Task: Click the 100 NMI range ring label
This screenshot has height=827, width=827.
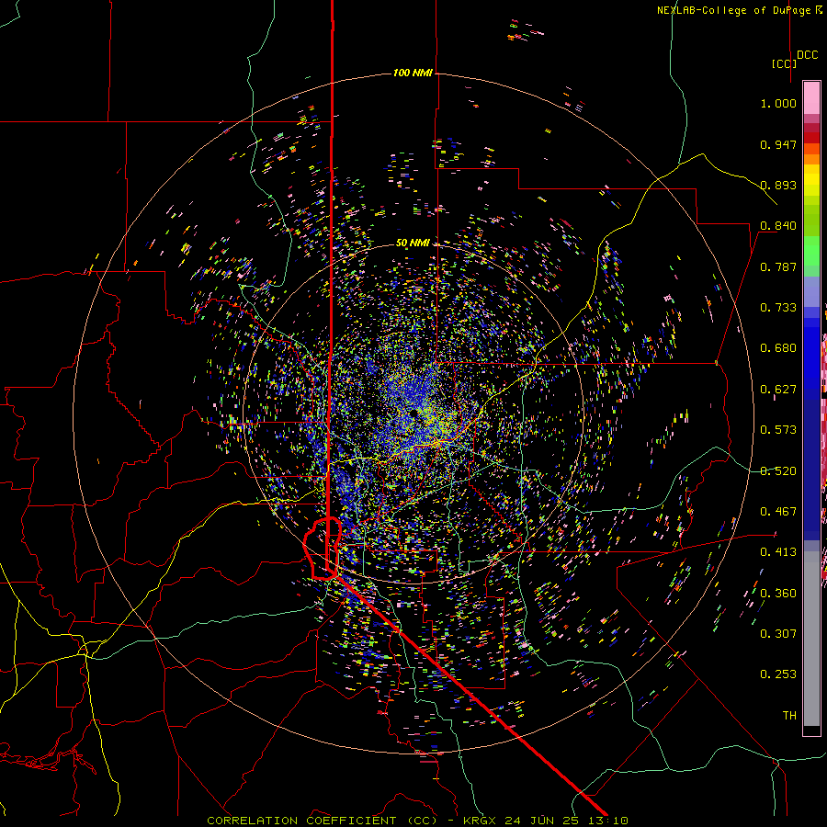Action: coord(413,73)
